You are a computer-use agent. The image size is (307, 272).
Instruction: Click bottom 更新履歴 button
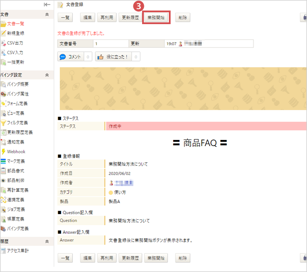pos(130,258)
